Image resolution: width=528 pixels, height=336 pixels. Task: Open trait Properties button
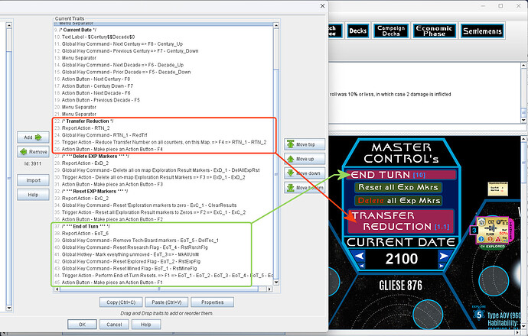(x=212, y=302)
